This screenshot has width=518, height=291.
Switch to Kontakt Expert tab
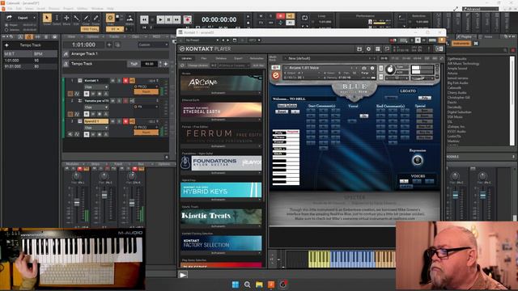point(238,58)
